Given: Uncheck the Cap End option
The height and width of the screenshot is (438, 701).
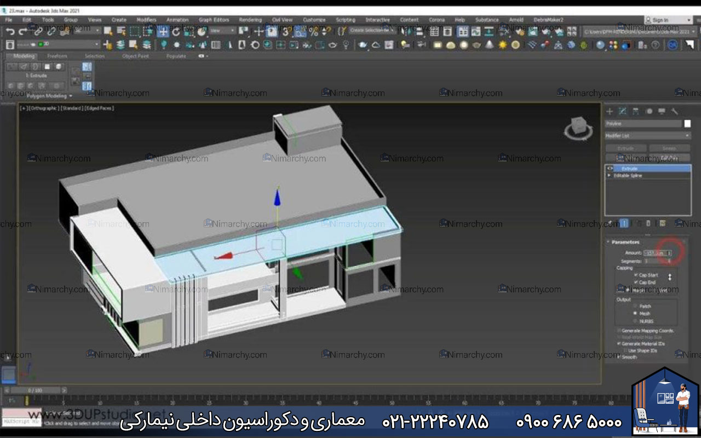Looking at the screenshot, I should (636, 282).
